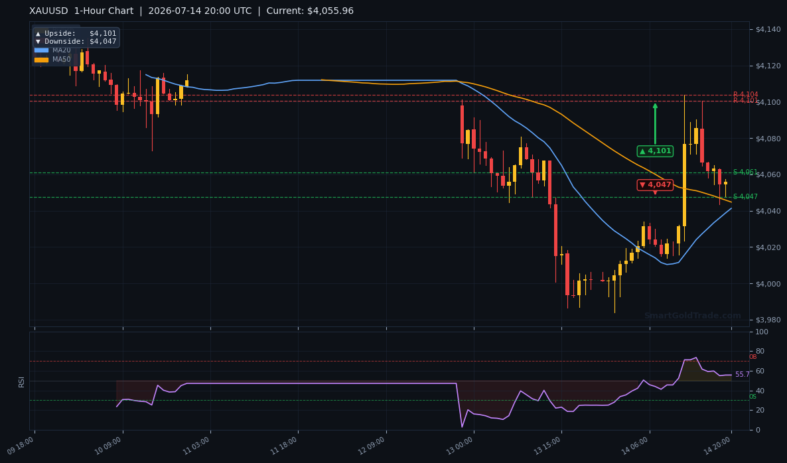Viewport: 787px width, 463px height.
Task: Click the RSI axis value 0
Action: 758,430
